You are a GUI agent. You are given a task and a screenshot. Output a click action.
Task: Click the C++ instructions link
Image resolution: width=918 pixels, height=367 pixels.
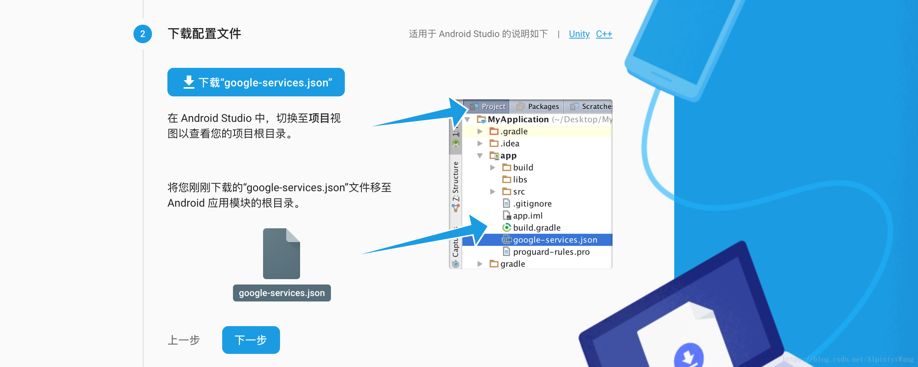point(604,34)
